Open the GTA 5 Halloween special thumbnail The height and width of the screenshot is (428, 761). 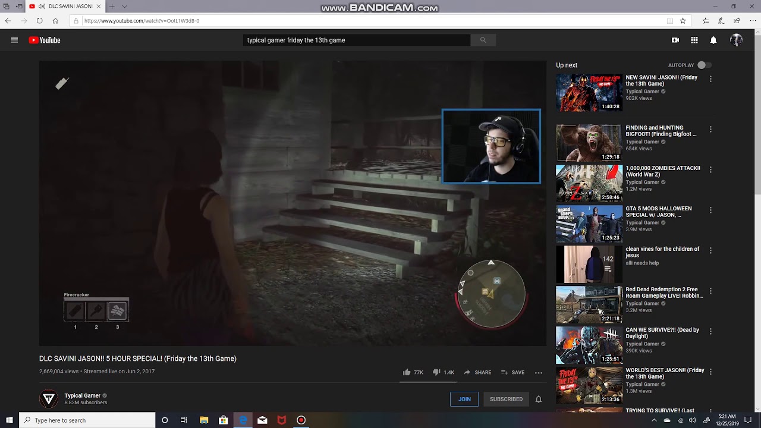tap(589, 224)
